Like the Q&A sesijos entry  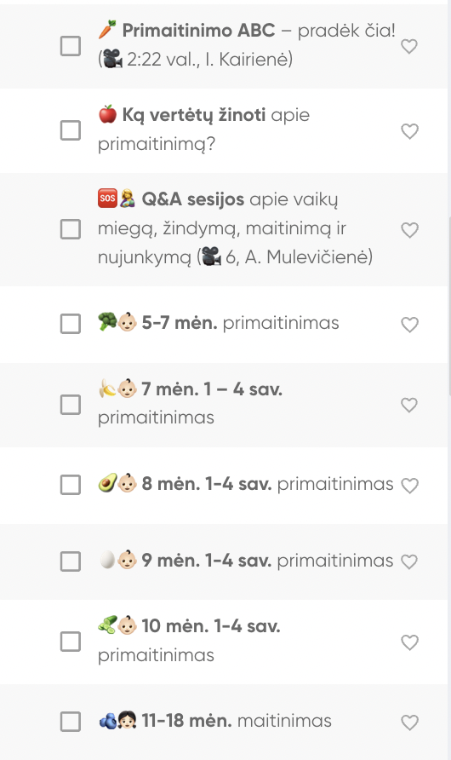pyautogui.click(x=409, y=230)
